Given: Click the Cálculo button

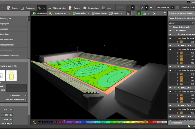Looking at the screenshot, I should pos(120,8).
